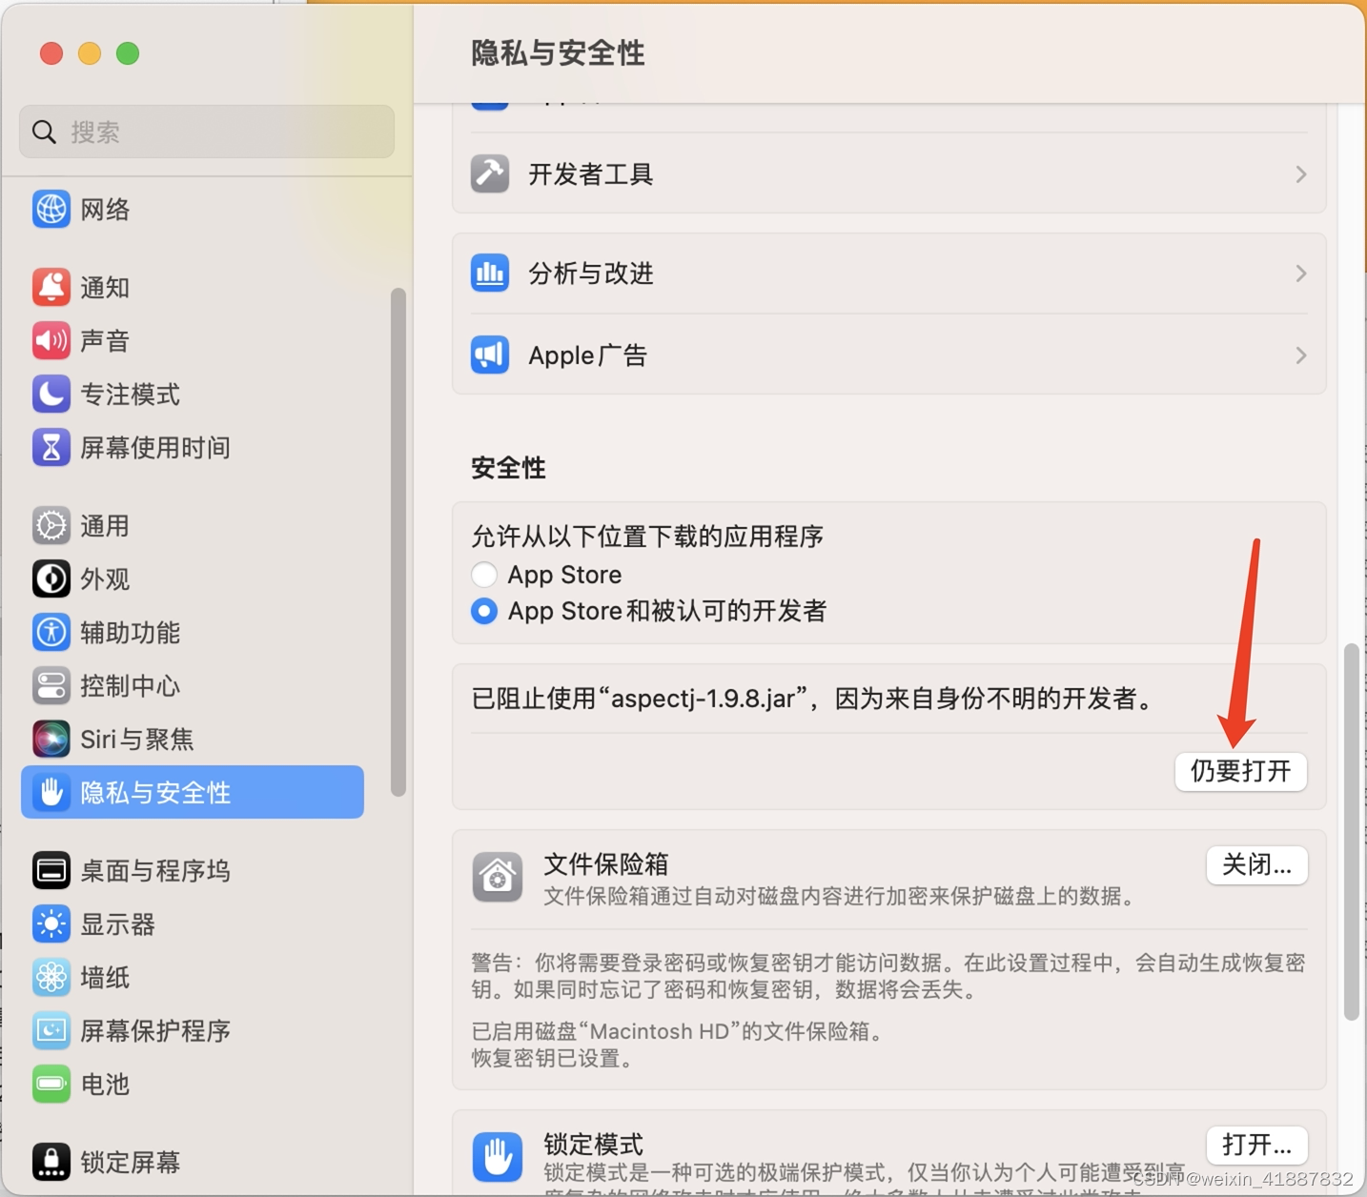This screenshot has width=1367, height=1197.
Task: Click the 安全性 section heading
Action: point(508,468)
